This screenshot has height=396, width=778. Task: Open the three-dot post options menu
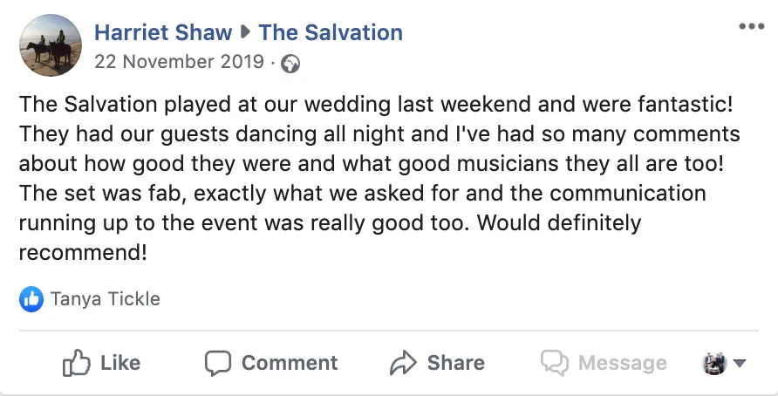[751, 26]
